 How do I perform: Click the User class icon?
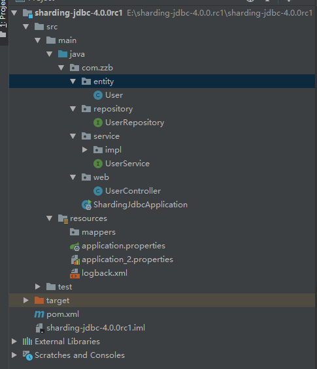point(98,95)
